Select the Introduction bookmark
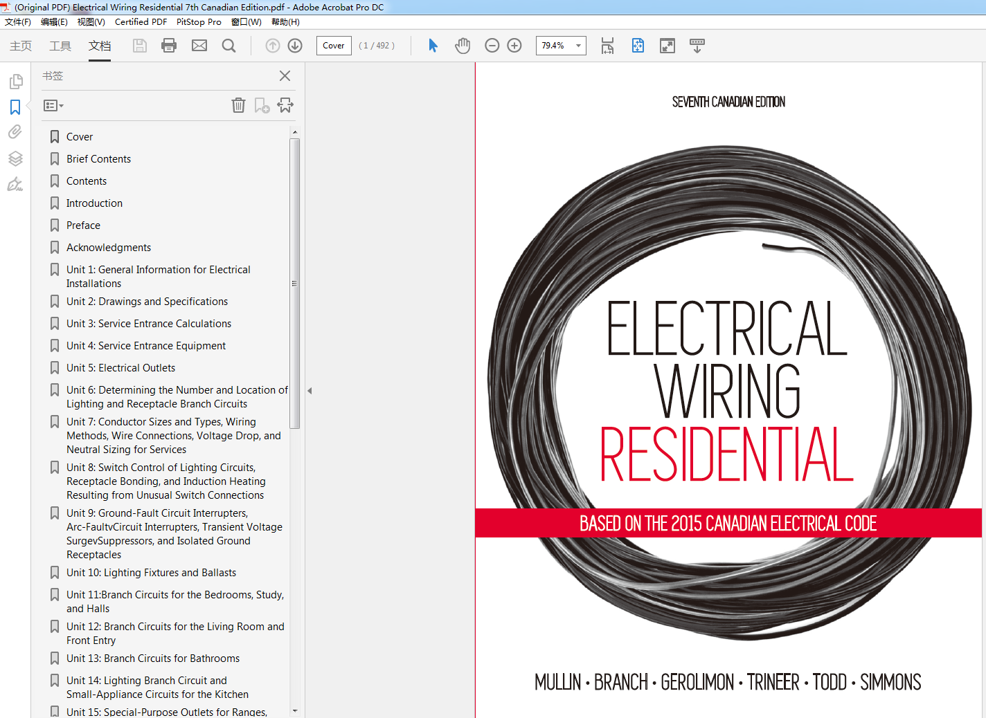 94,203
